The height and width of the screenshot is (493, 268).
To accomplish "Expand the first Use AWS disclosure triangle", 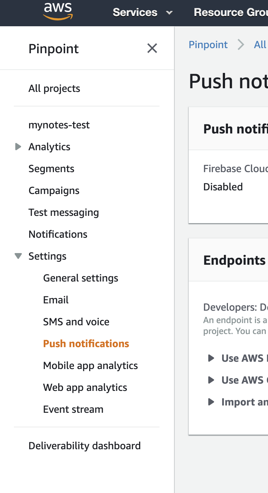I will [211, 358].
